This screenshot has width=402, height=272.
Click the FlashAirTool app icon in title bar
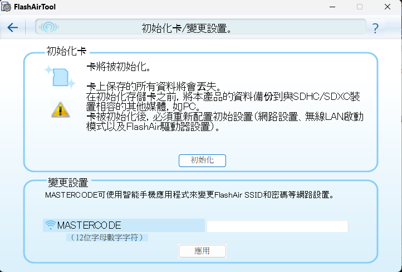[x=6, y=7]
